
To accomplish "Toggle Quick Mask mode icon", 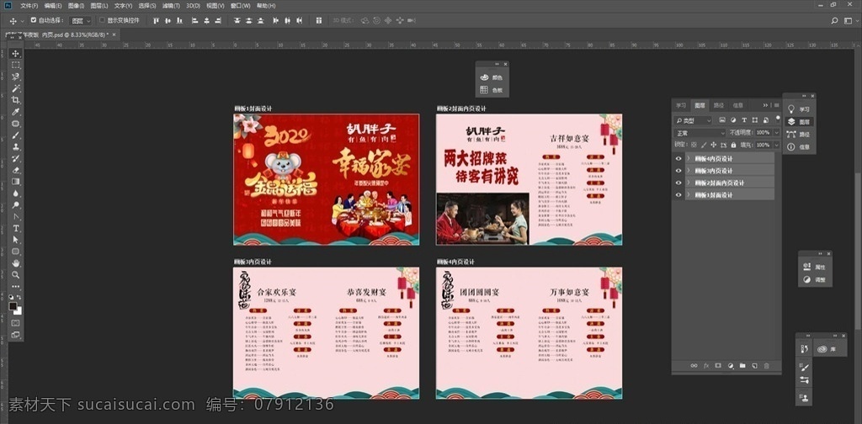I will (x=15, y=322).
